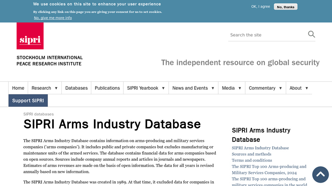The image size is (332, 186).
Task: Expand the News and Events arrow
Action: pos(213,88)
